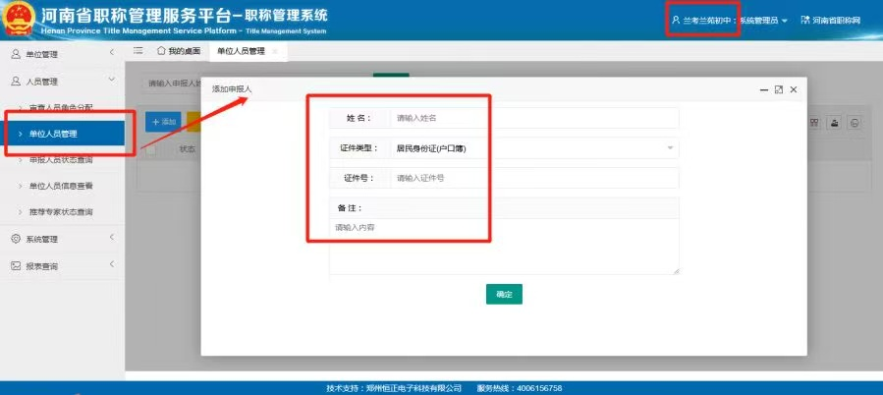The height and width of the screenshot is (395, 883).
Task: Close the 单位人员管理 tab
Action: pyautogui.click(x=275, y=51)
